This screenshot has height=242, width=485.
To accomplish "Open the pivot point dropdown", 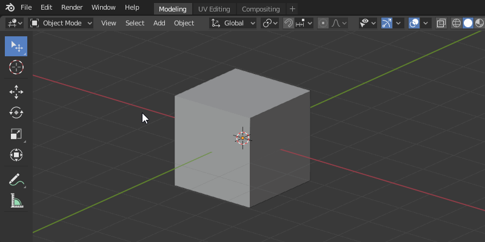I will [270, 23].
